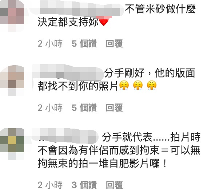This screenshot has width=211, height=196.
Task: Click the middle steaming angry emoji
Action: pos(138,86)
